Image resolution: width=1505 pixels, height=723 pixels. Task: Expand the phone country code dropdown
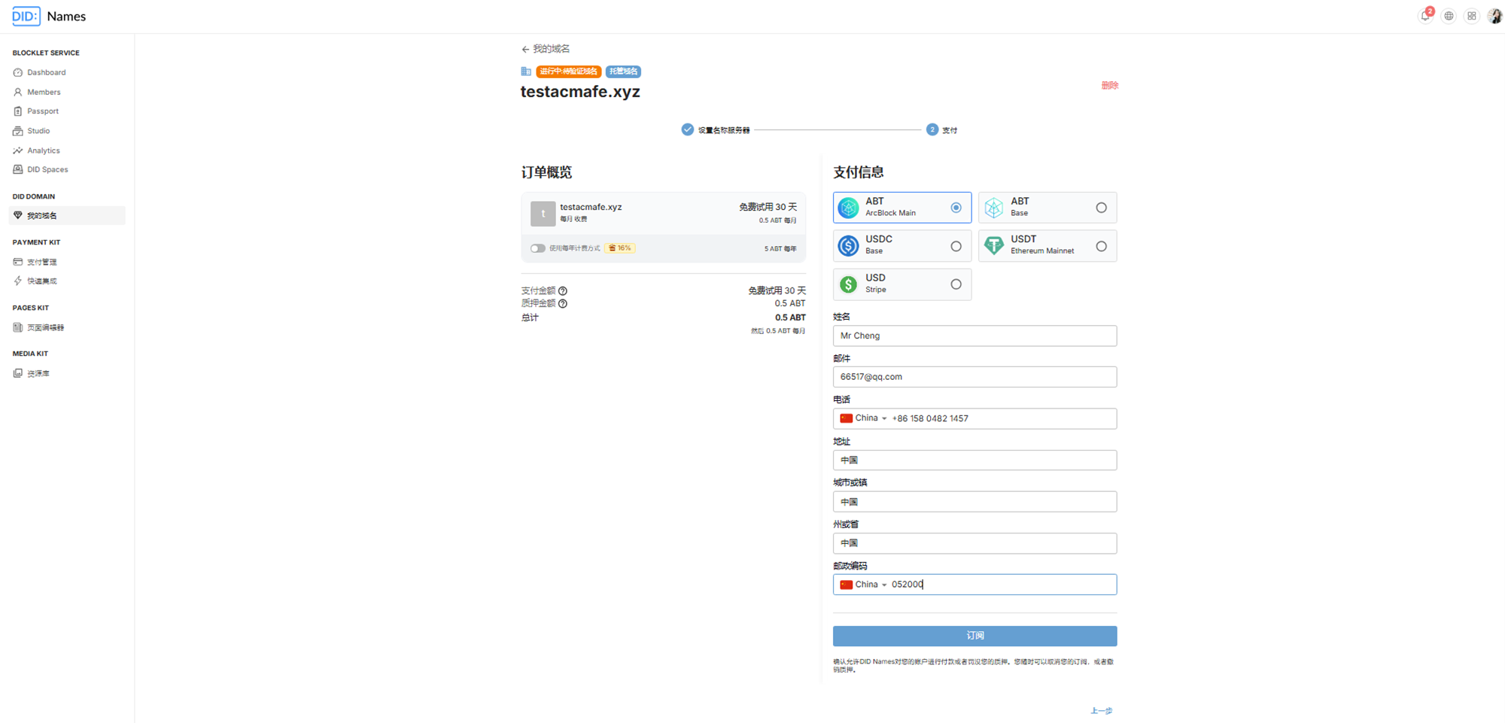[864, 418]
